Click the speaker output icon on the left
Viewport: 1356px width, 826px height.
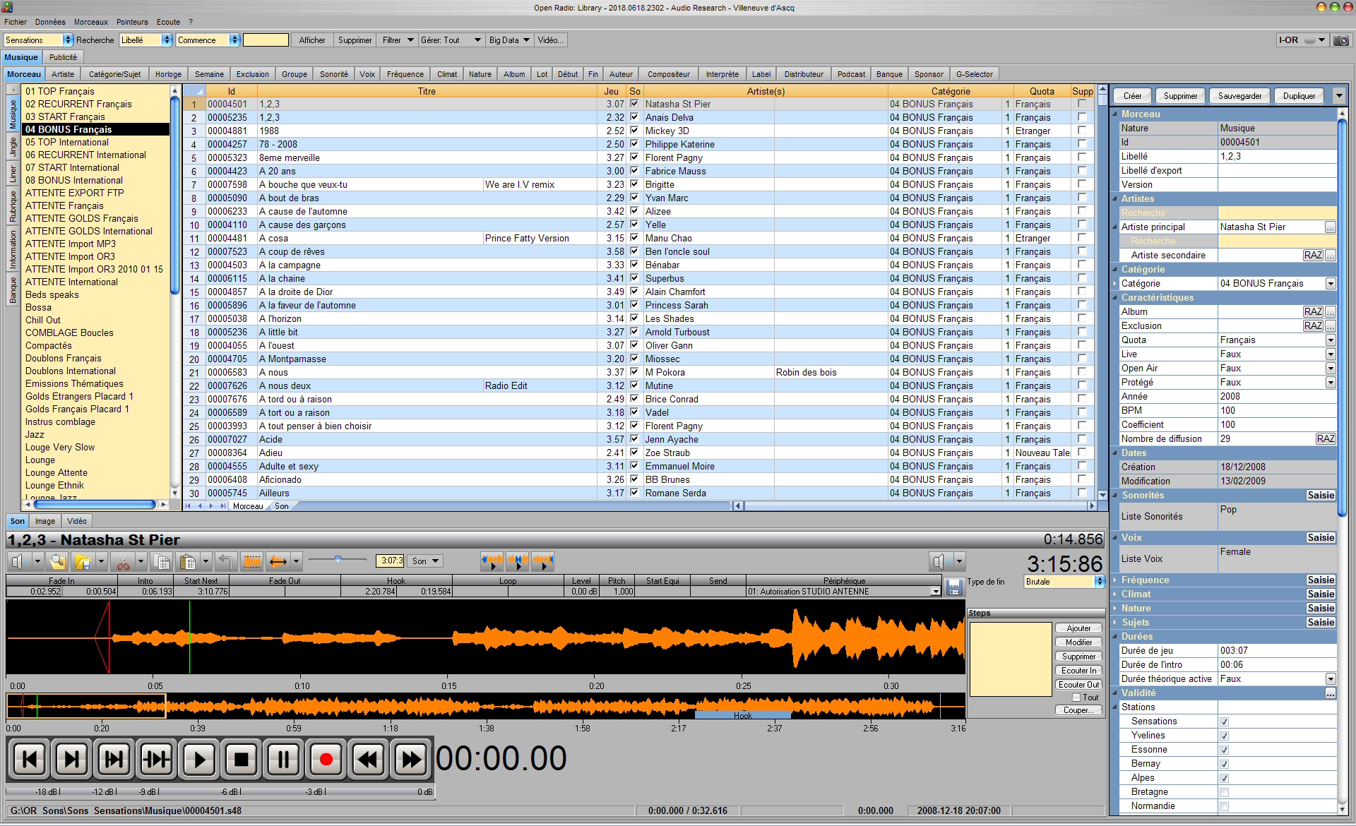(x=19, y=561)
